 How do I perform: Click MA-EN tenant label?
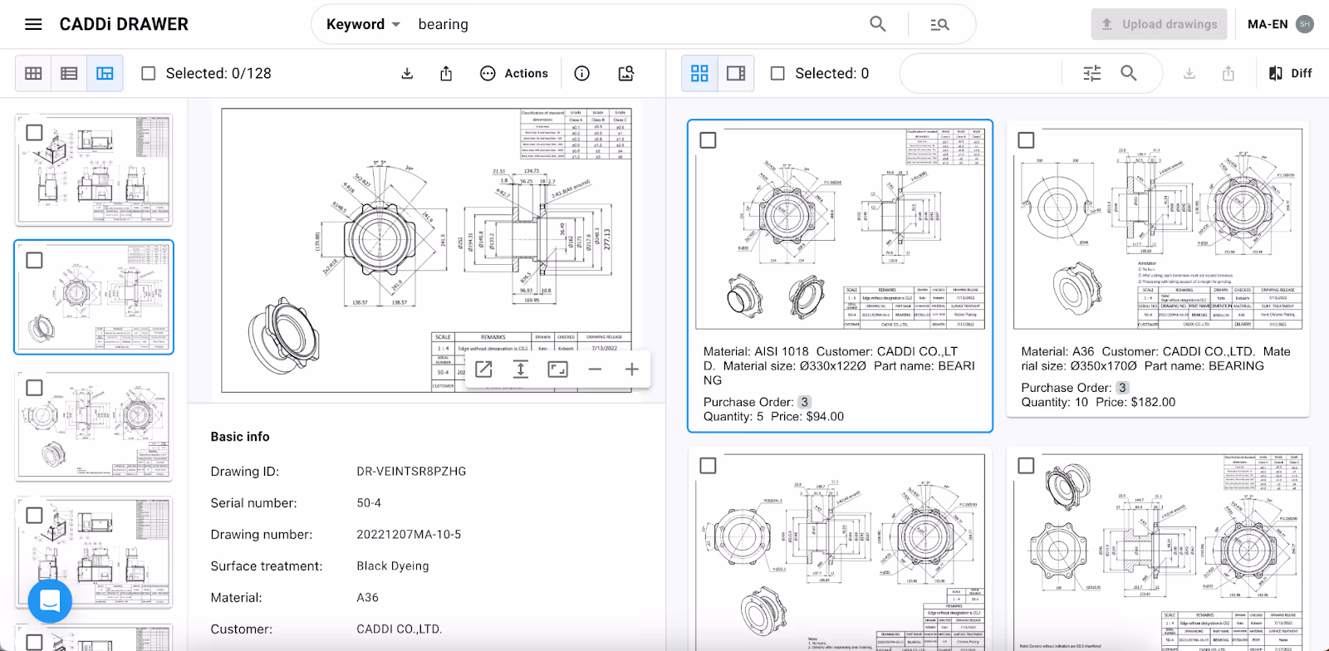point(1268,24)
